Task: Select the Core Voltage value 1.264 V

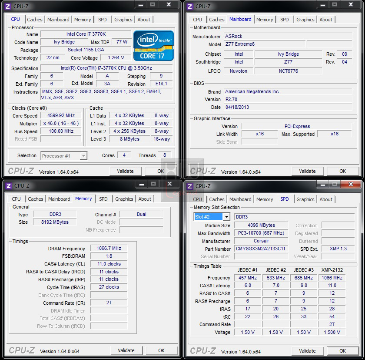Action: point(116,57)
